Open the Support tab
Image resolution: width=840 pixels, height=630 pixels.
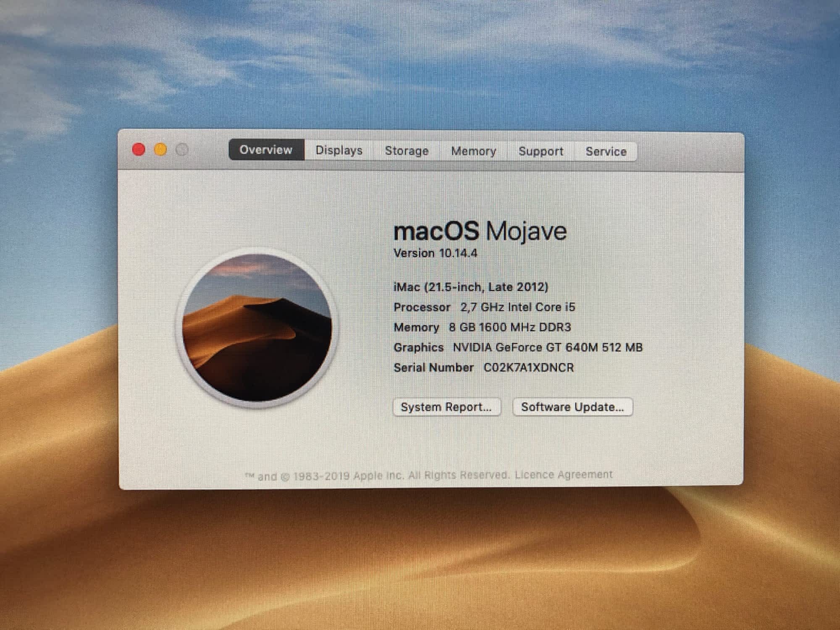tap(541, 151)
